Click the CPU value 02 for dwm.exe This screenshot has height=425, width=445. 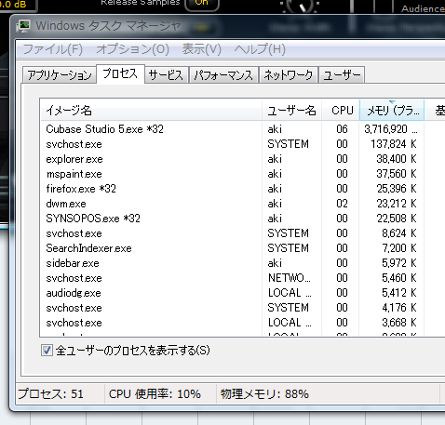pyautogui.click(x=342, y=204)
